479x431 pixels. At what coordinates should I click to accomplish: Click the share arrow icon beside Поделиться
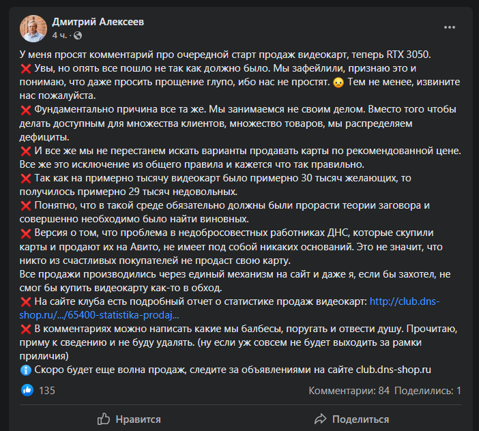pos(321,419)
